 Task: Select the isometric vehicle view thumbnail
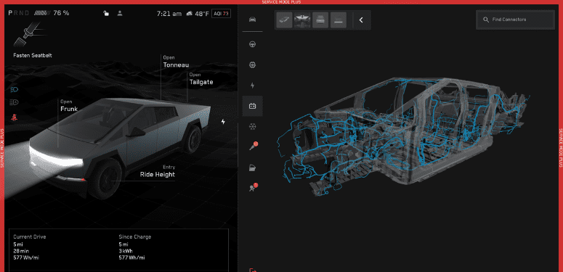click(x=284, y=20)
